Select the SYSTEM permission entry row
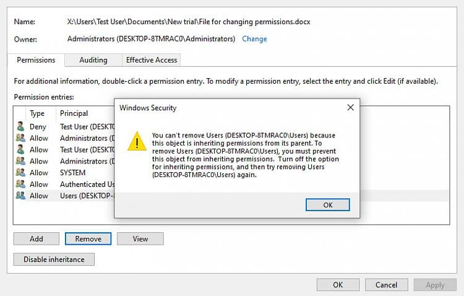This screenshot has height=296, width=464. click(72, 173)
